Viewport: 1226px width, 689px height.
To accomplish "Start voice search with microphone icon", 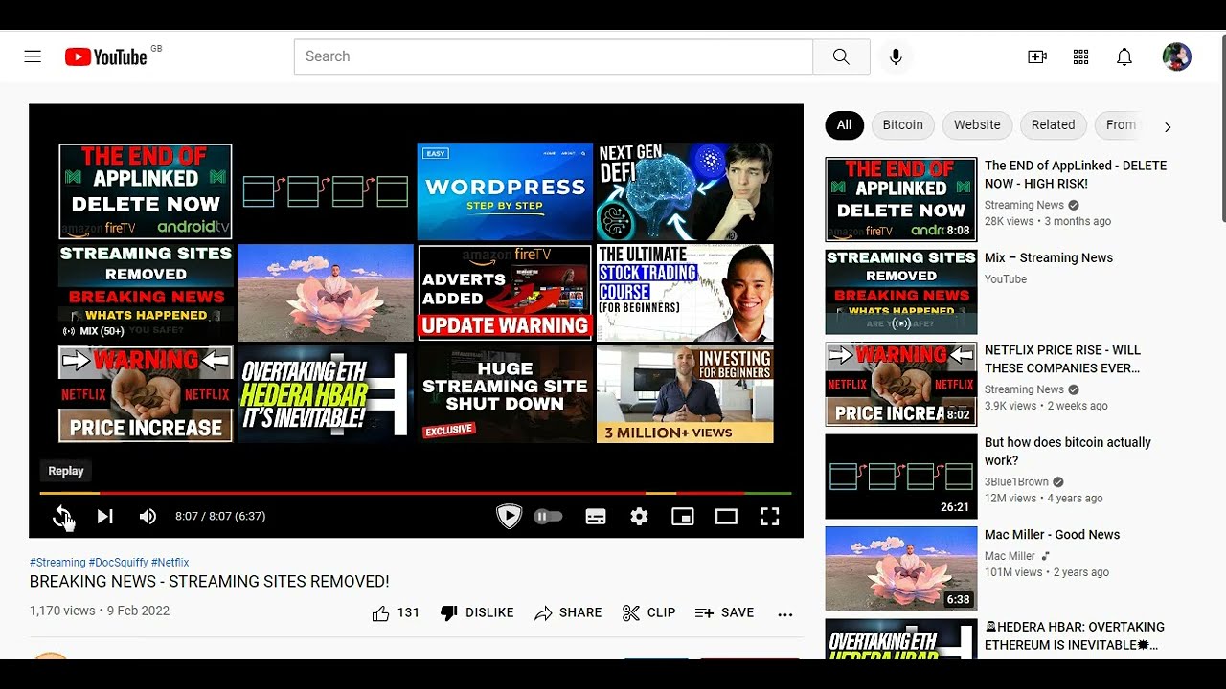I will [x=896, y=56].
